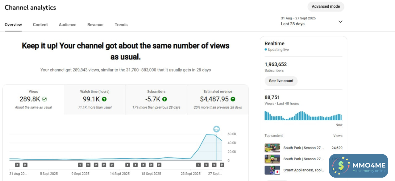Select the Watch time (hours) metric card
Viewport: 395px width, 181px height.
95,100
